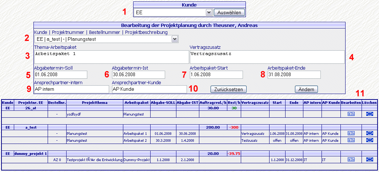Click the 30.3.2008 Abgabe-SOLL cell
Screen dimensions: 379x172
(163, 140)
